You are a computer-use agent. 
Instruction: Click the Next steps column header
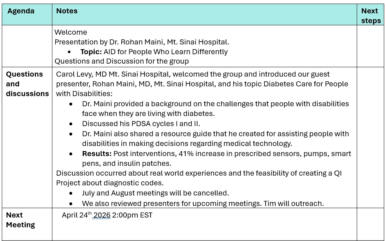click(x=370, y=16)
